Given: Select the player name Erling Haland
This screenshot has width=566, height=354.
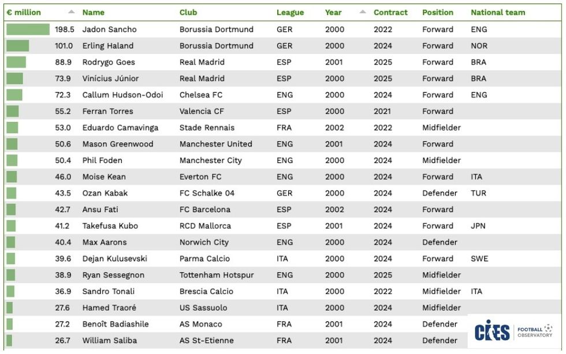Looking at the screenshot, I should tap(108, 46).
